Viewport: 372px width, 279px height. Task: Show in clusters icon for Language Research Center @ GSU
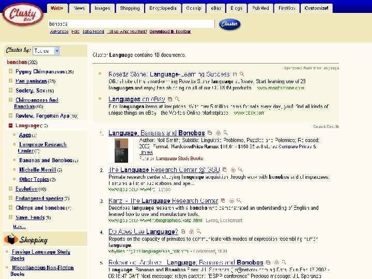(x=233, y=169)
